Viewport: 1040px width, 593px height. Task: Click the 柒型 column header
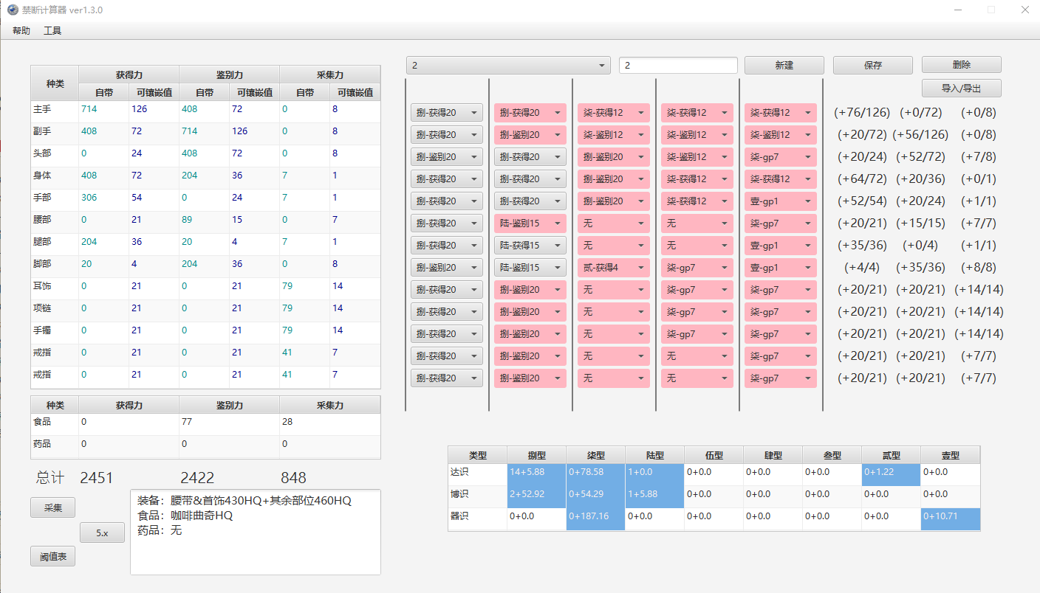(595, 455)
